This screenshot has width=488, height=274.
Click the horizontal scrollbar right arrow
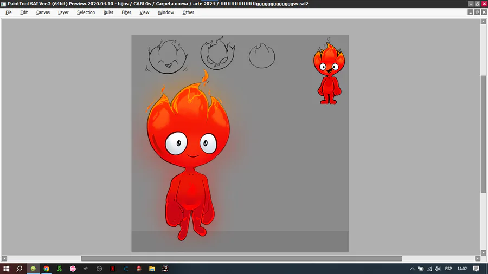(478, 258)
